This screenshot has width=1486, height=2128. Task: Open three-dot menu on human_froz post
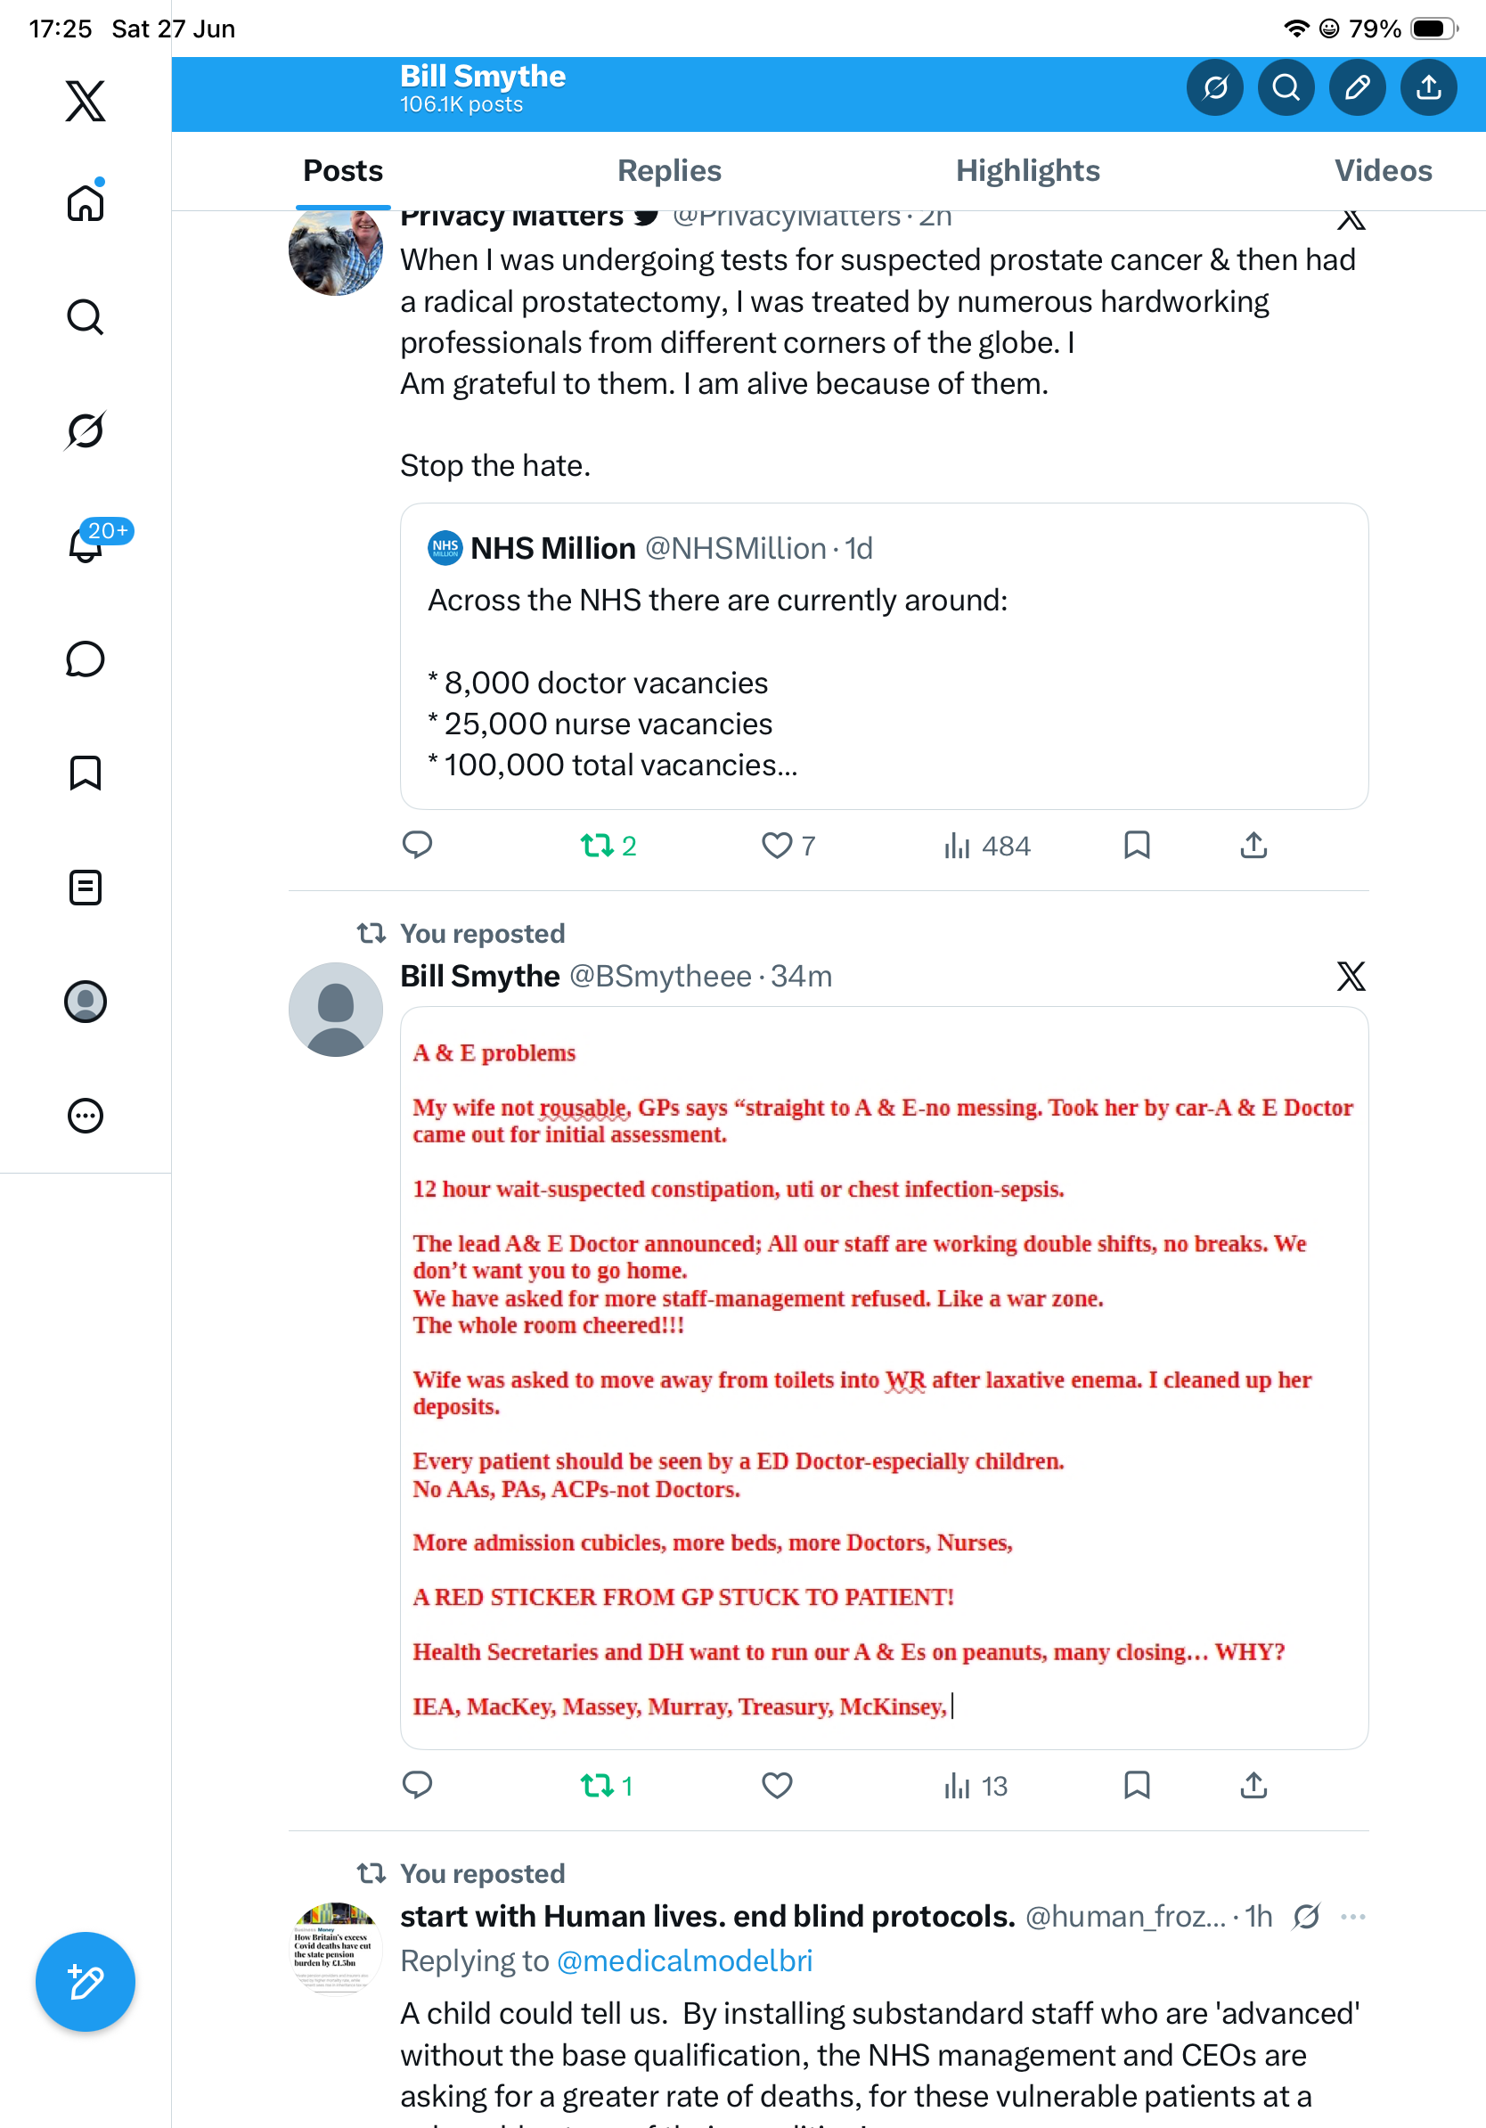pyautogui.click(x=1352, y=1917)
